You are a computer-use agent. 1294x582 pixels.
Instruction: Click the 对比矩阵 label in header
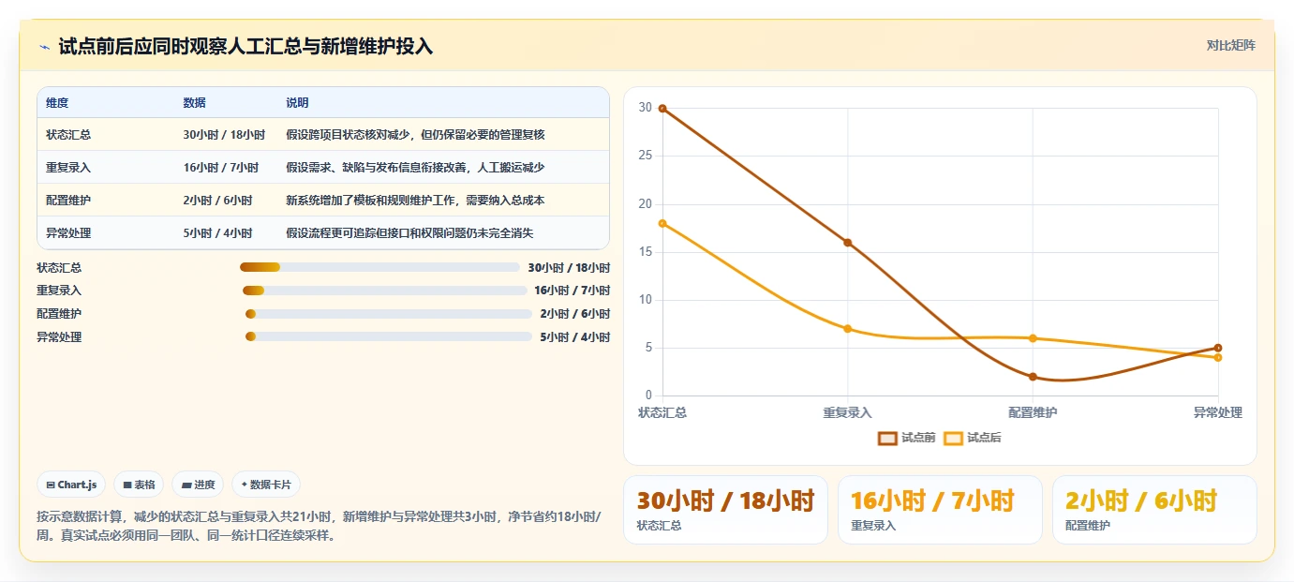pos(1230,45)
